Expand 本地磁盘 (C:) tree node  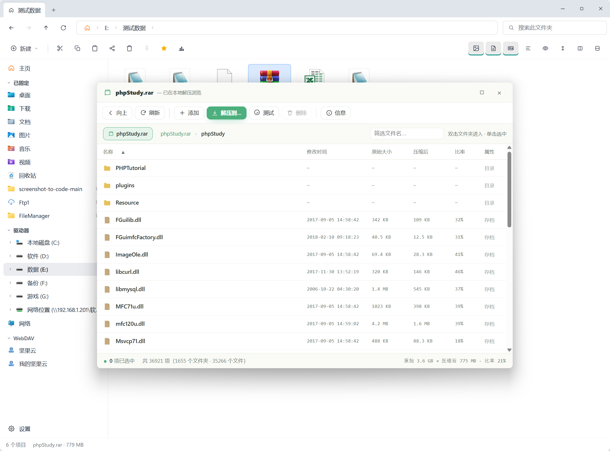10,243
